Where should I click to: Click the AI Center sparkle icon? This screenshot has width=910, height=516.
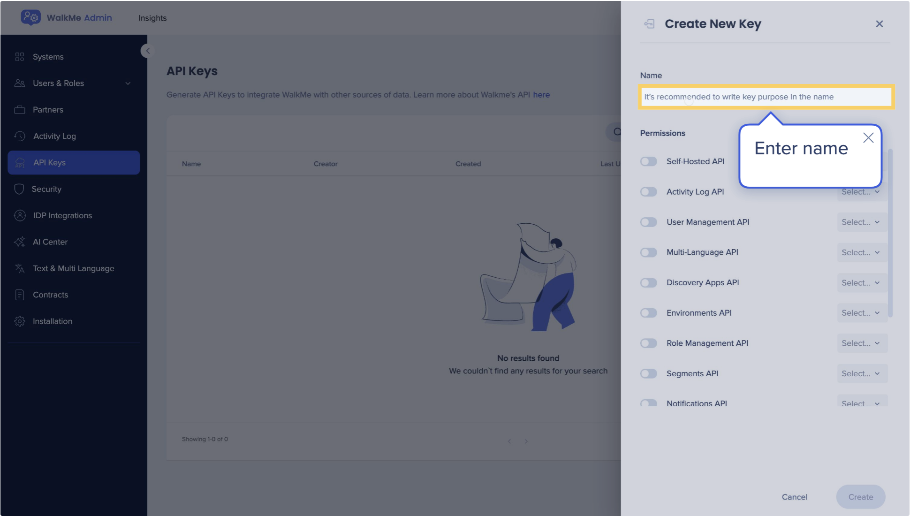coord(19,242)
